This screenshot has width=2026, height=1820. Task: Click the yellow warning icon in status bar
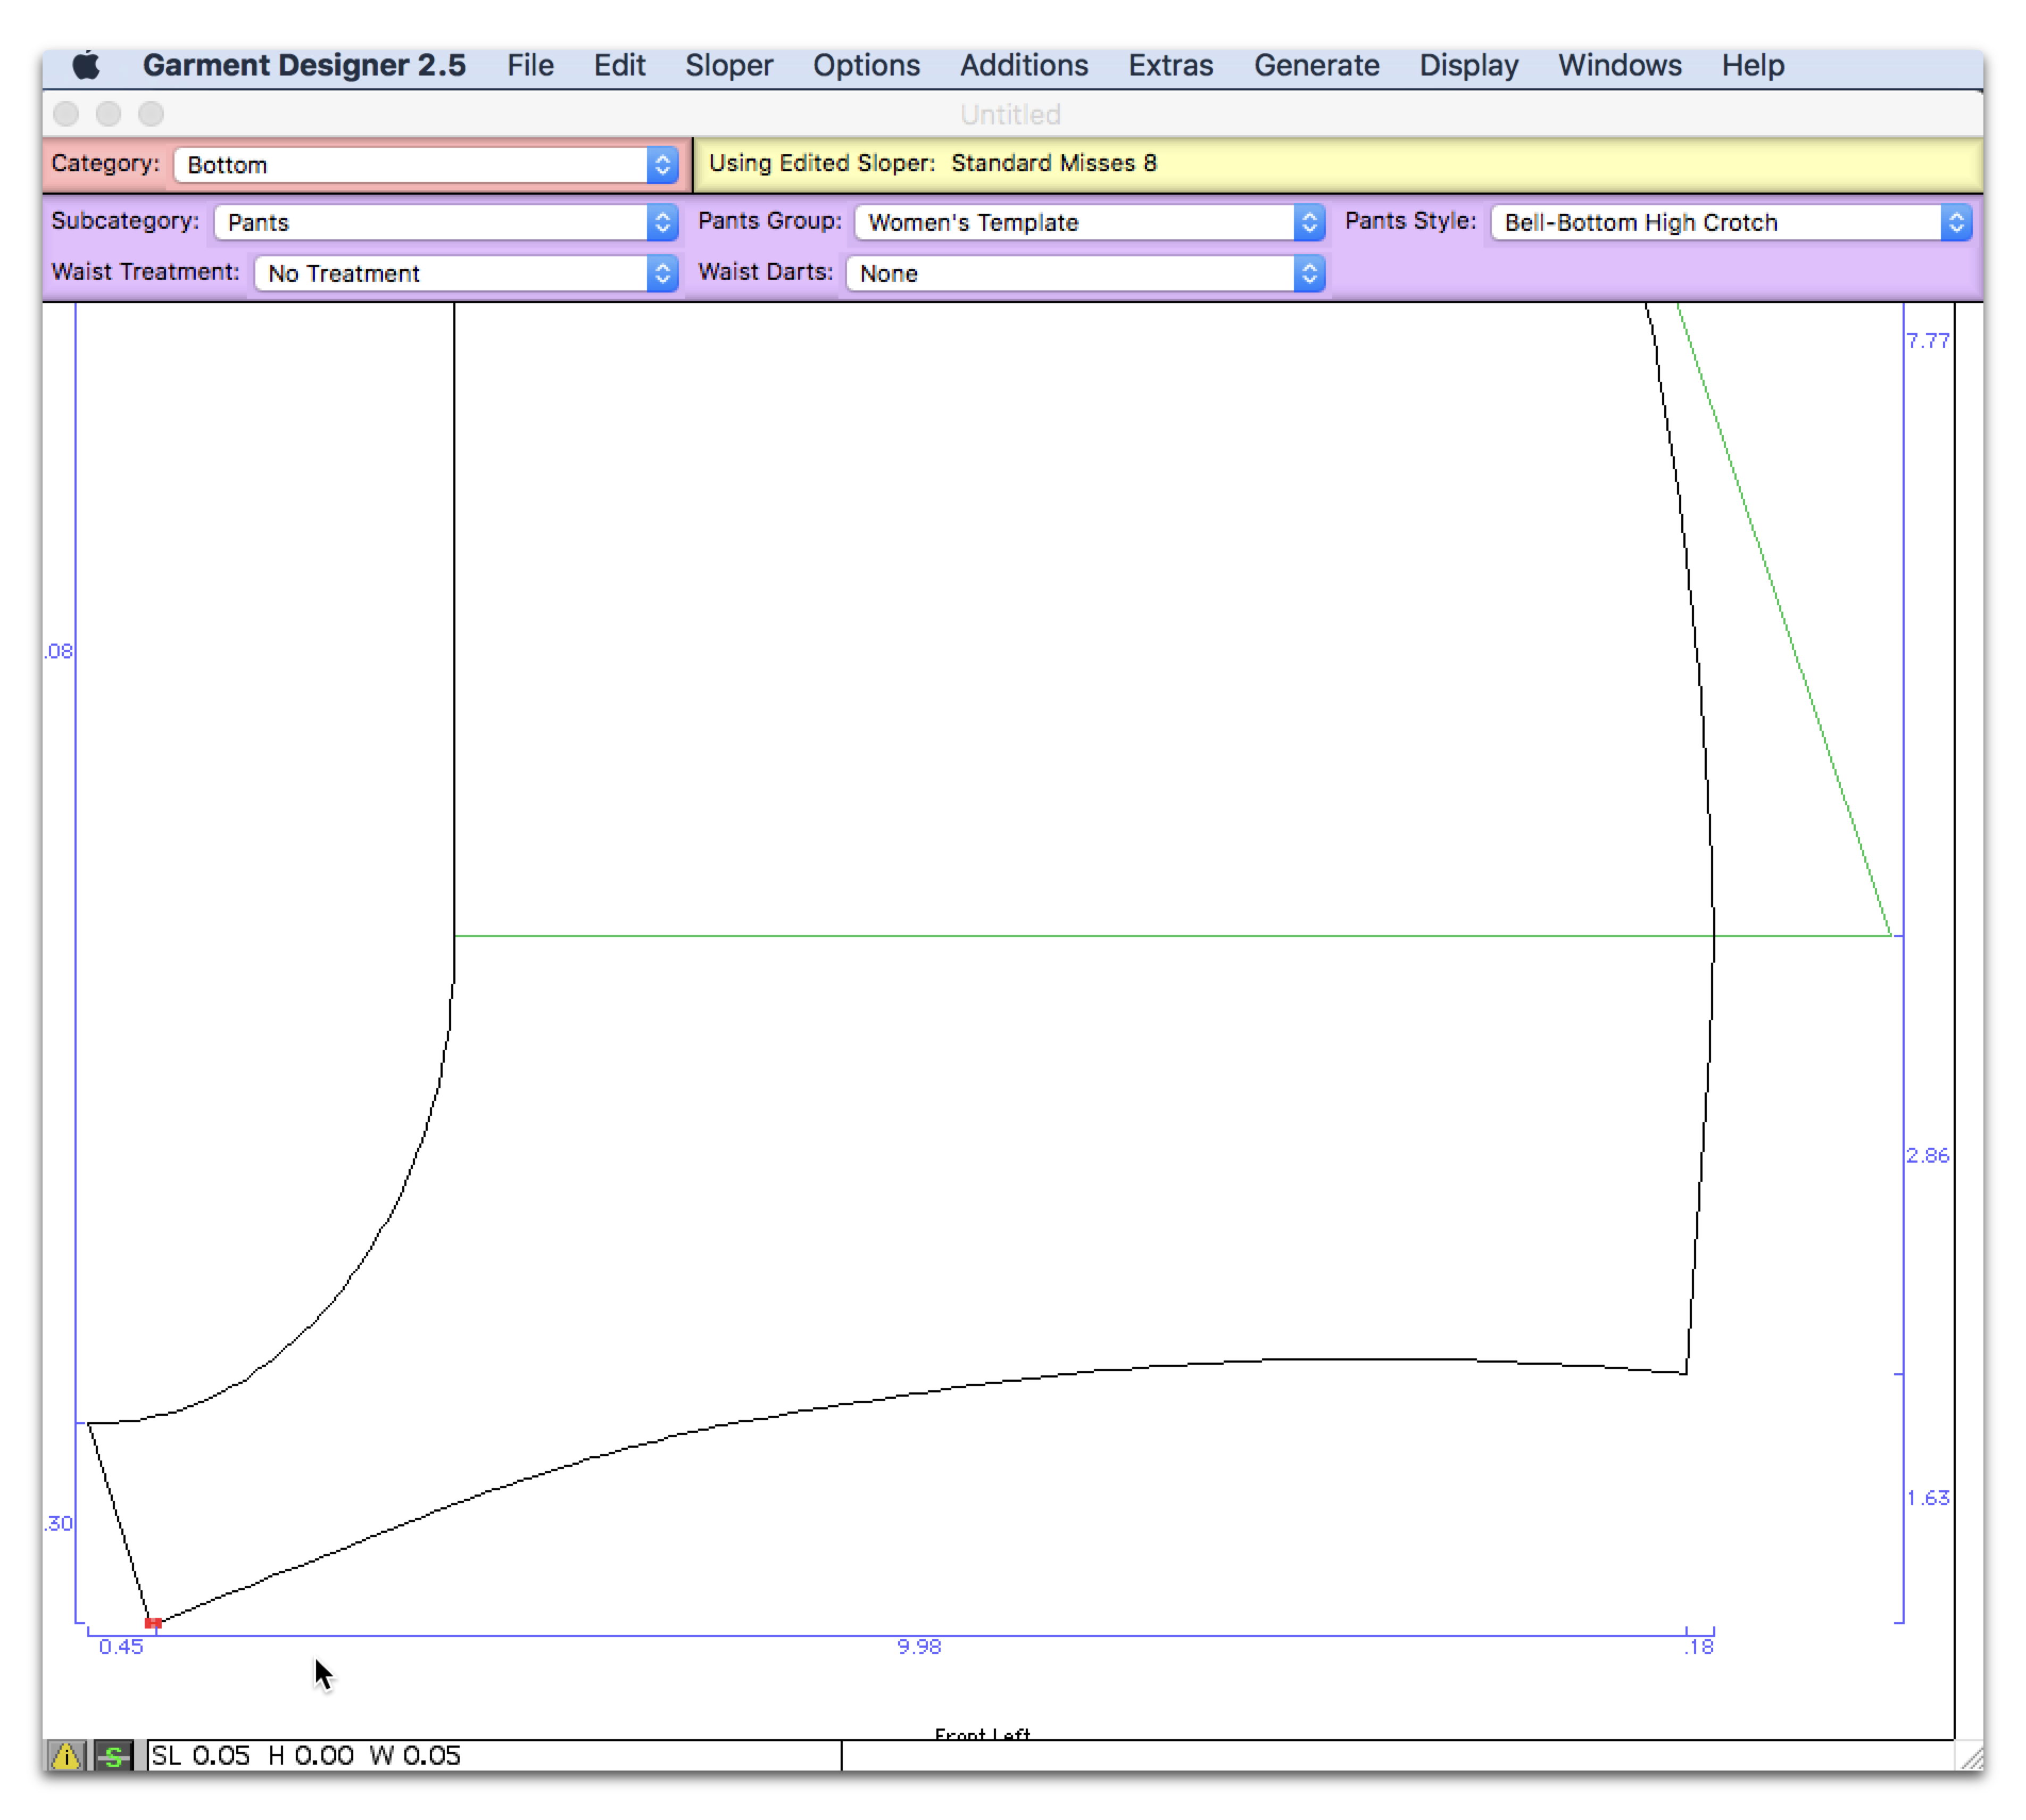tap(66, 1756)
